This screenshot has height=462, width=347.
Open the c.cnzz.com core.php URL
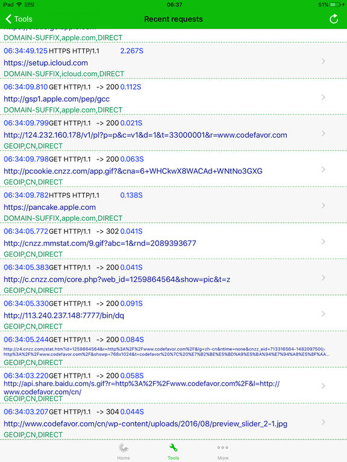pos(117,279)
